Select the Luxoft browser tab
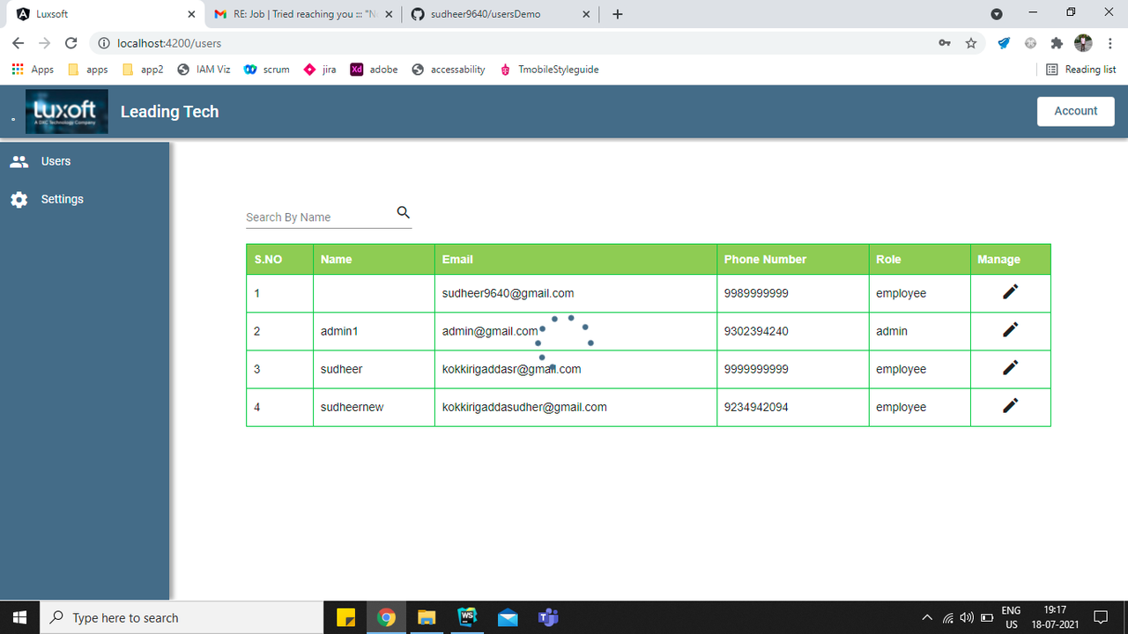Viewport: 1128px width, 634px height. (x=106, y=14)
